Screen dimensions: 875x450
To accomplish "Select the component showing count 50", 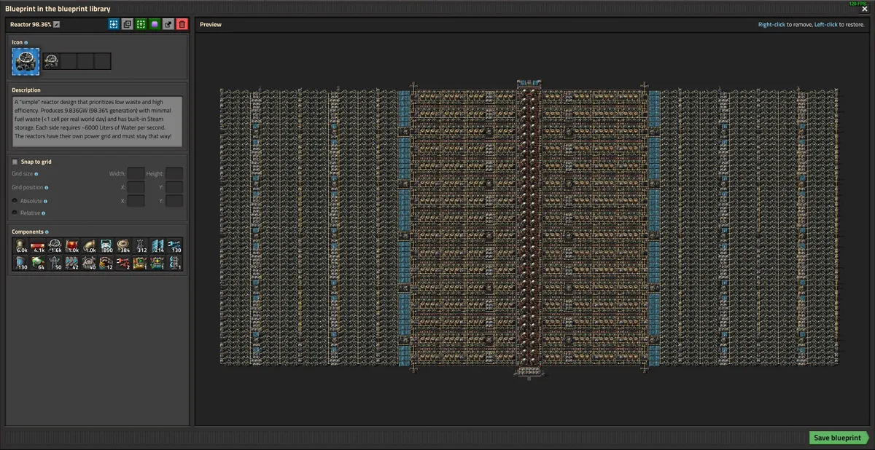I will coord(55,262).
